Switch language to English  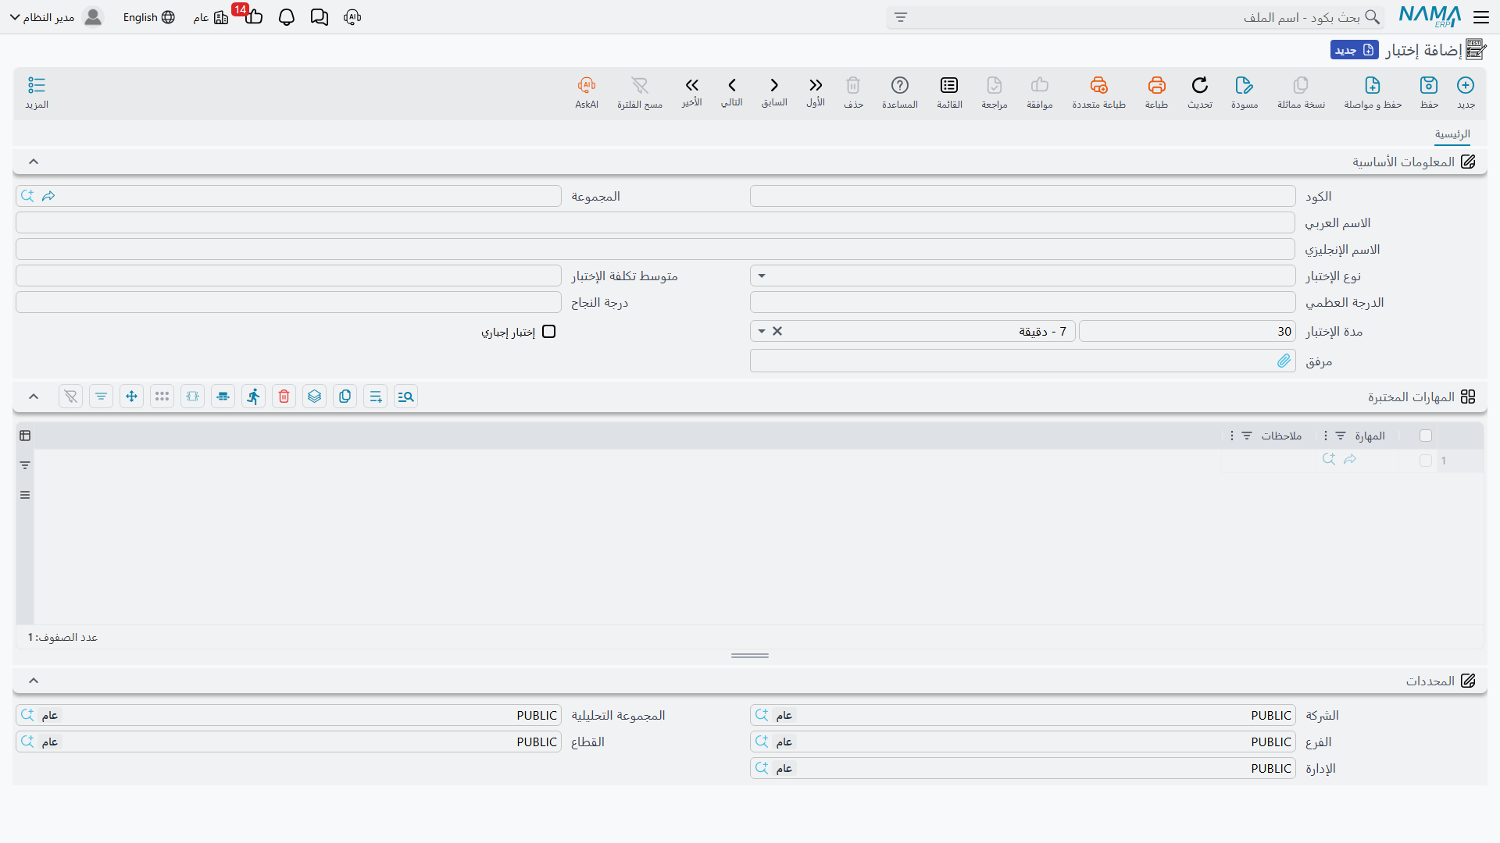tap(148, 17)
